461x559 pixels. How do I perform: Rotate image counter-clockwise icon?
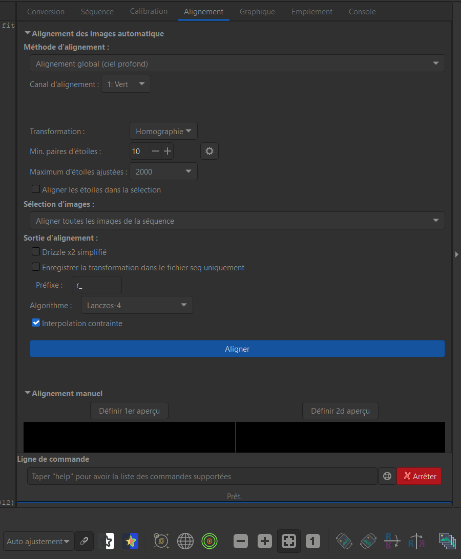click(344, 541)
